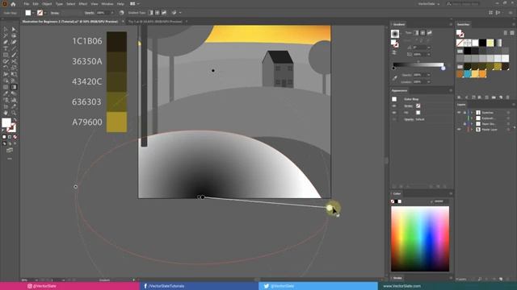The image size is (517, 290).
Task: Toggle visibility of the top layer
Action: pos(459,113)
